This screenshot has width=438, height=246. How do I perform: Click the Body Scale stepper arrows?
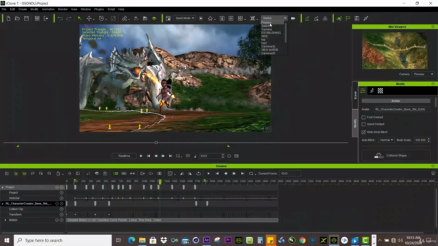429,140
